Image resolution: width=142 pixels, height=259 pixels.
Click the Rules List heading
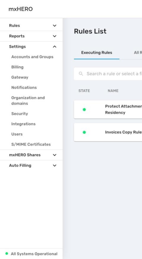tap(90, 31)
